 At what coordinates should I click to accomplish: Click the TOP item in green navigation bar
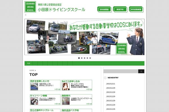(28, 63)
